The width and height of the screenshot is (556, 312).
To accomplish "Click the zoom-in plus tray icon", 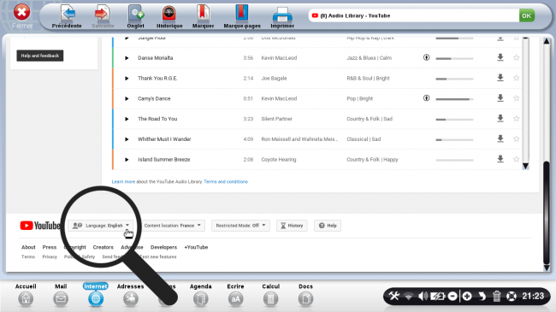I will [467, 296].
